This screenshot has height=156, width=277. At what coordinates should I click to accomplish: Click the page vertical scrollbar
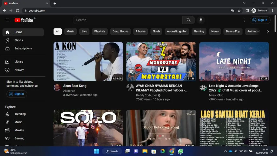275,24
